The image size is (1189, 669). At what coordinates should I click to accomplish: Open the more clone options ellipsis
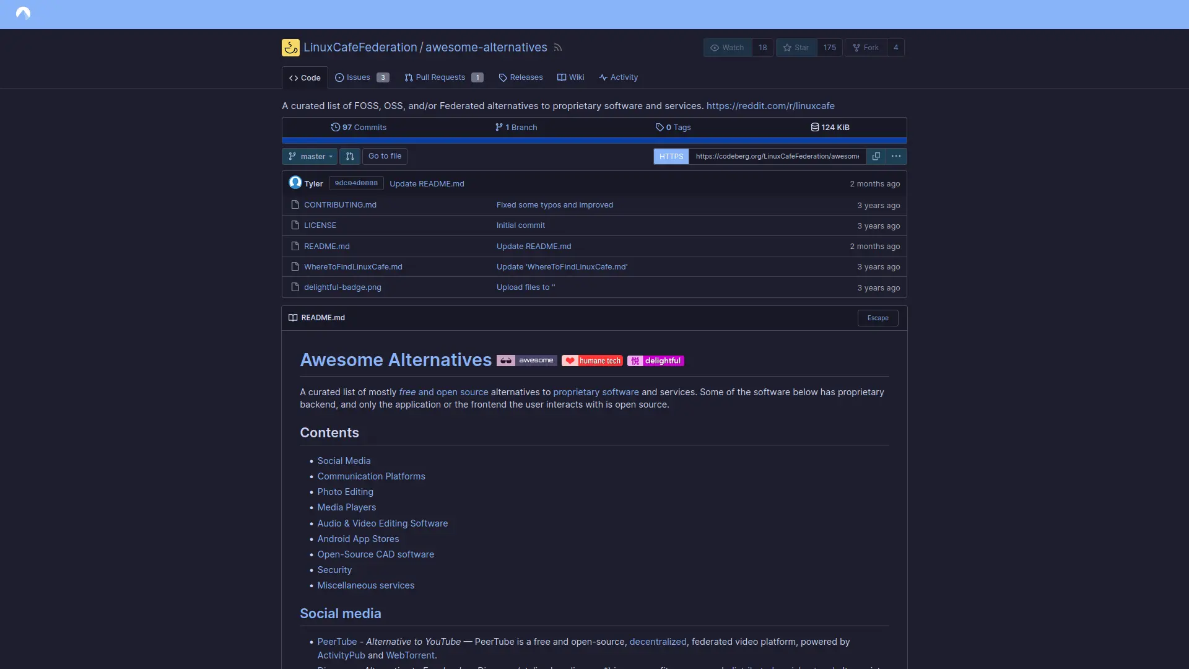(x=896, y=156)
